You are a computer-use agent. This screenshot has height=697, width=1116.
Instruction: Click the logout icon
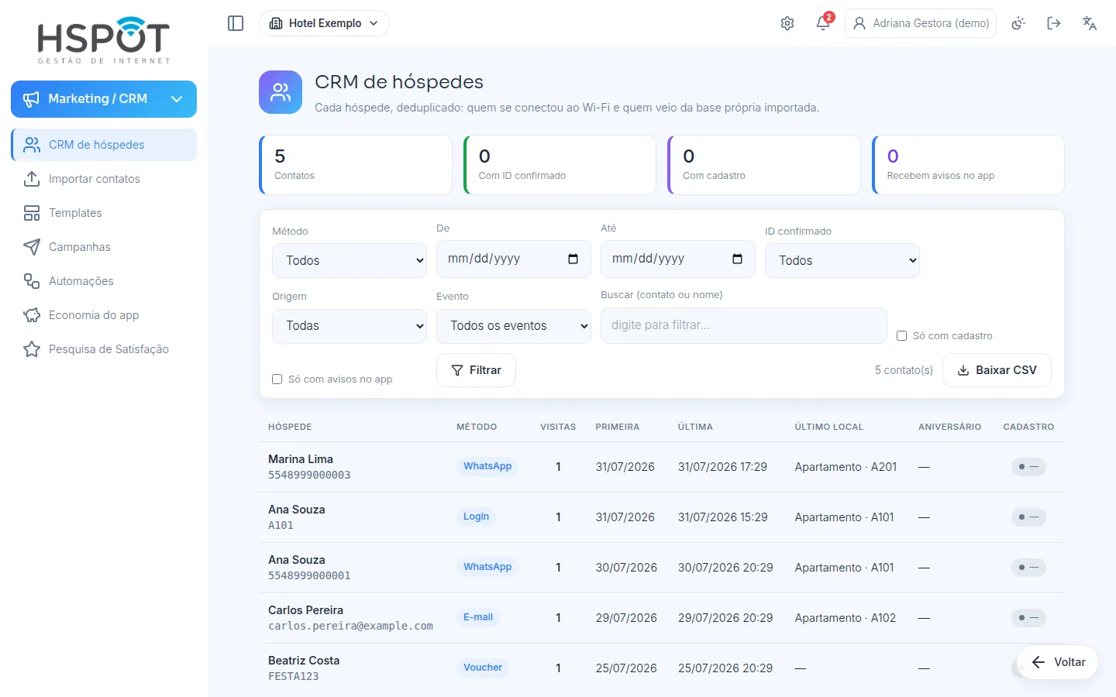tap(1054, 23)
